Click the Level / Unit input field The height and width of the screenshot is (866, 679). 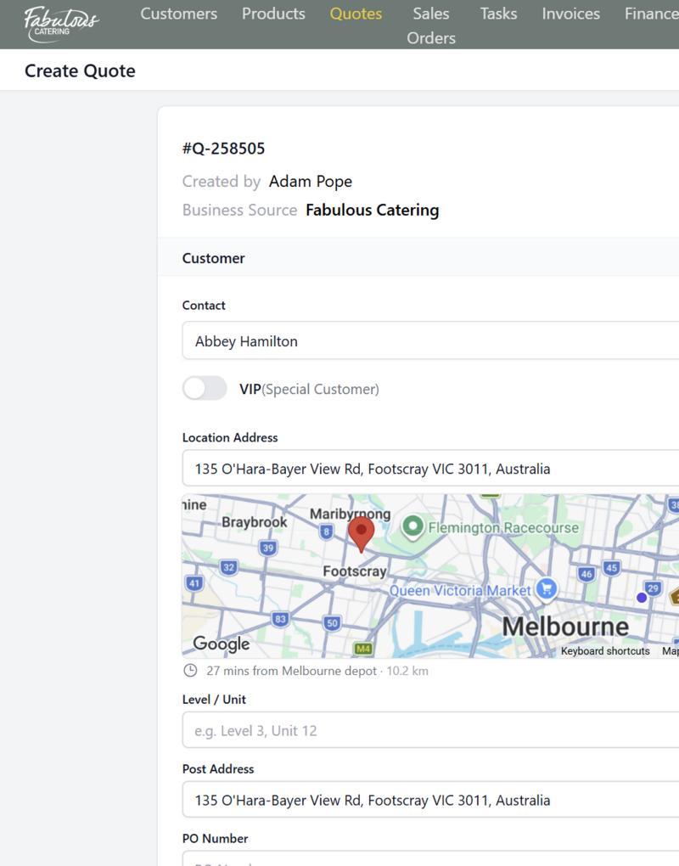pos(430,730)
